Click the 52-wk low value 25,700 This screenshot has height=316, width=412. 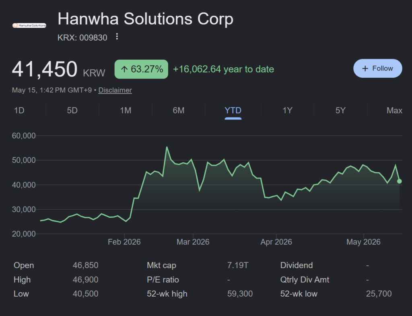coord(379,293)
